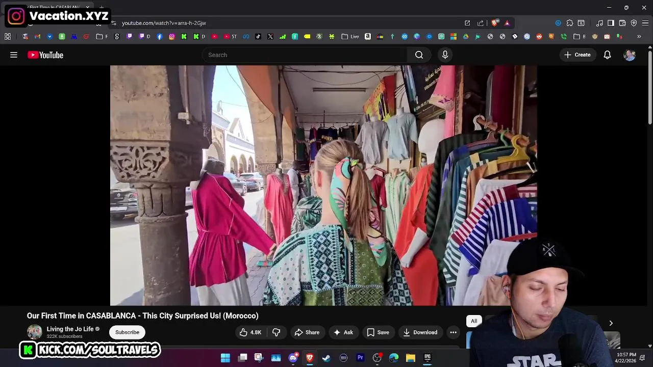Show next filter chips with the arrow
This screenshot has width=653, height=367.
[x=611, y=323]
